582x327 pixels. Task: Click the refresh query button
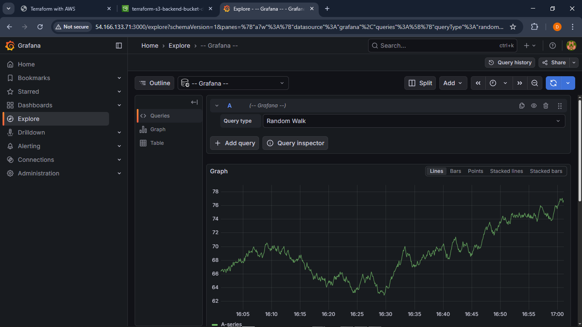coord(553,83)
